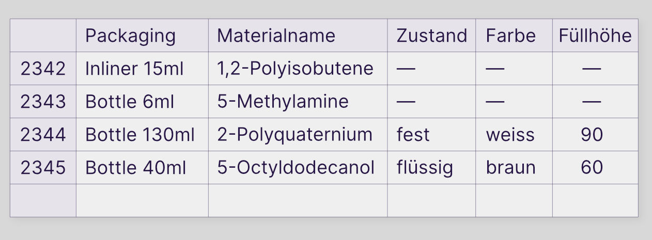Click the Materialname column header
The width and height of the screenshot is (652, 240).
coord(298,36)
